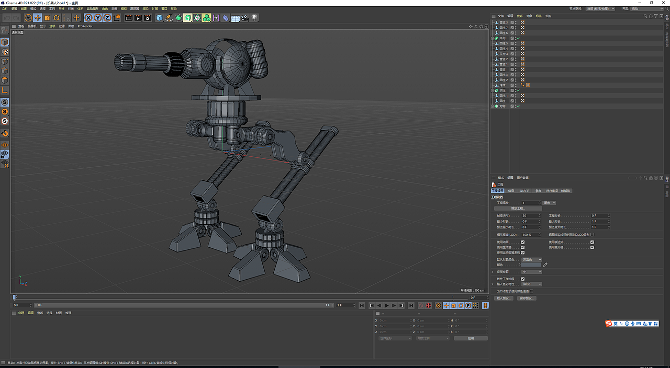Click 保存预设... button
Screen dimensions: 670x368
click(527, 298)
